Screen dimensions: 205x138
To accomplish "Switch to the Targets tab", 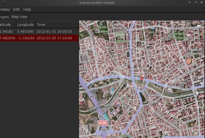I will click(4, 17).
